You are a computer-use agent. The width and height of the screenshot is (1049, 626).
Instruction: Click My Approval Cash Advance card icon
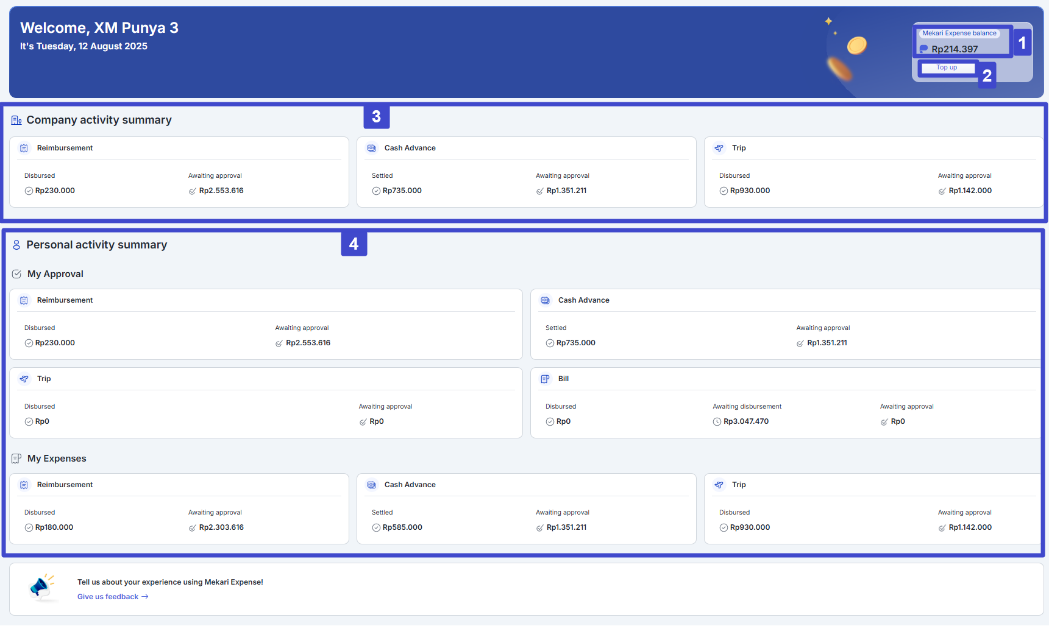point(545,300)
